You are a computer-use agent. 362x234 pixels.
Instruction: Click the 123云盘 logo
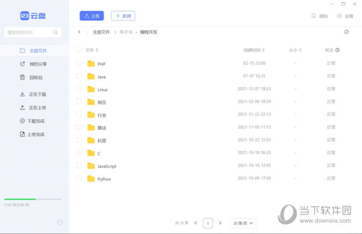pyautogui.click(x=33, y=16)
